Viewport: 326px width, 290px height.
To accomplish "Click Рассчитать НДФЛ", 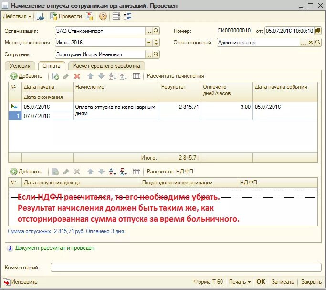I will (170, 172).
